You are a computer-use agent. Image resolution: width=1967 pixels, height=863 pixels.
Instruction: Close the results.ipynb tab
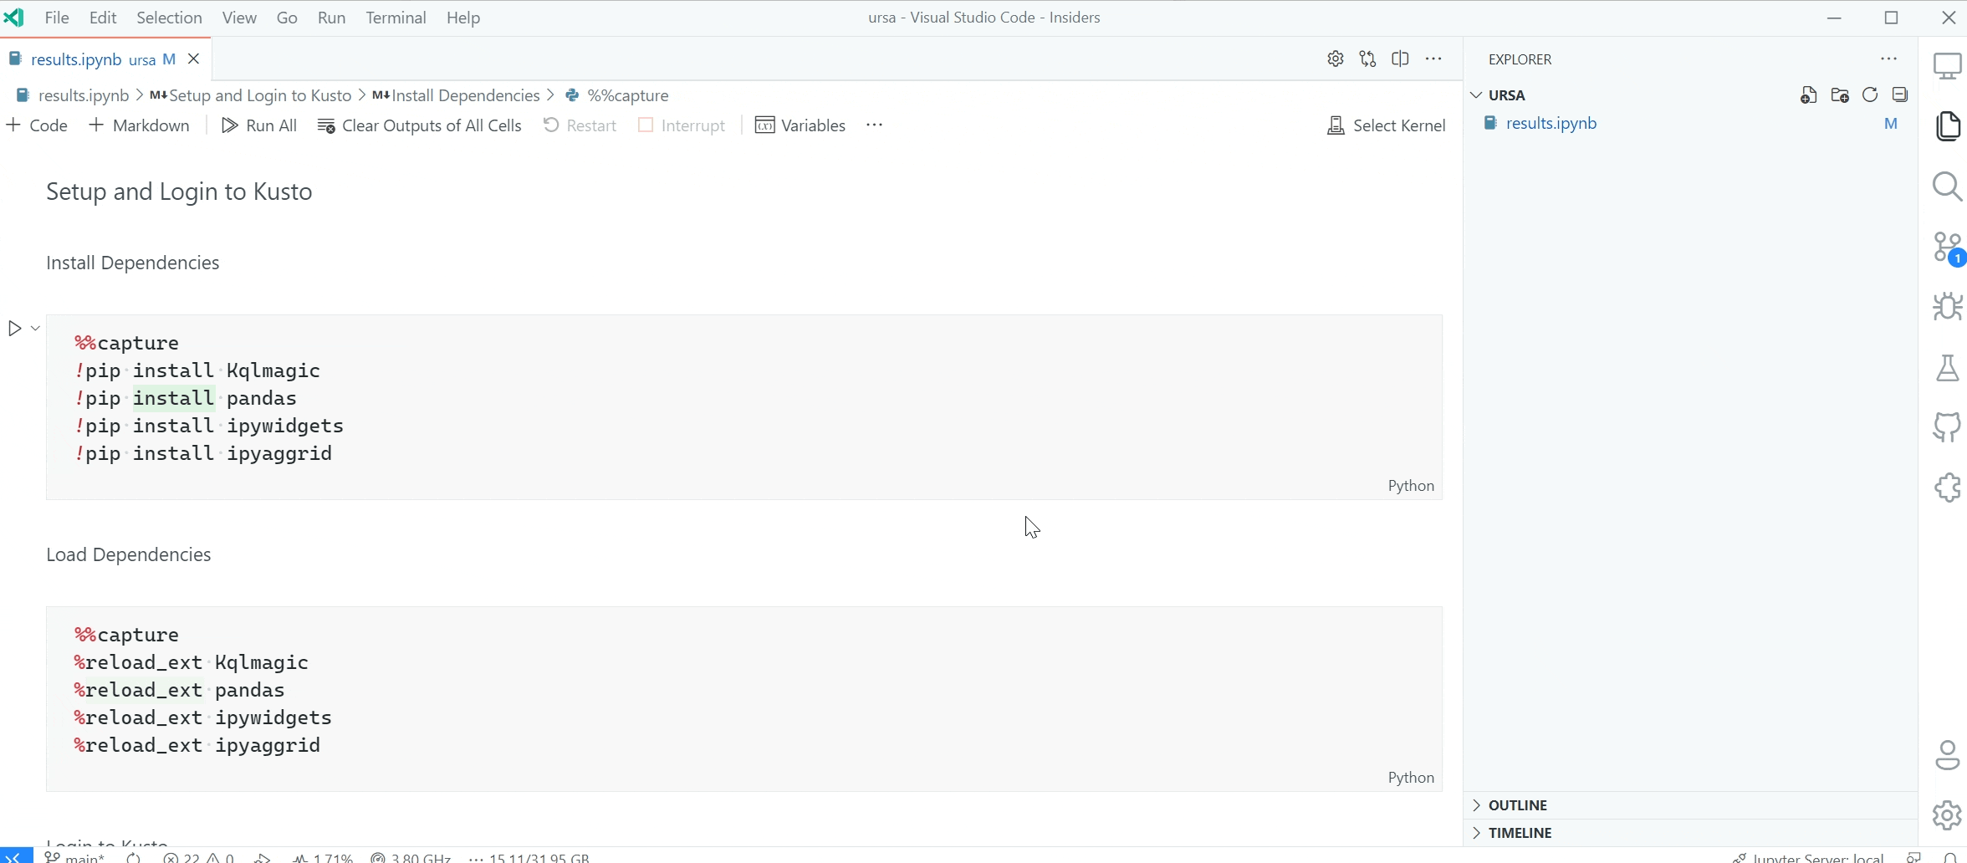point(194,59)
